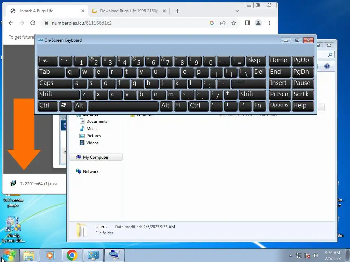Open the Windows Start button

click(9, 255)
